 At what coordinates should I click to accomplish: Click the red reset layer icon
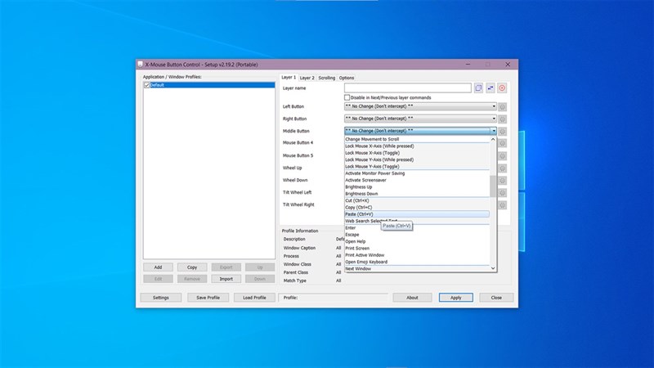coord(502,88)
